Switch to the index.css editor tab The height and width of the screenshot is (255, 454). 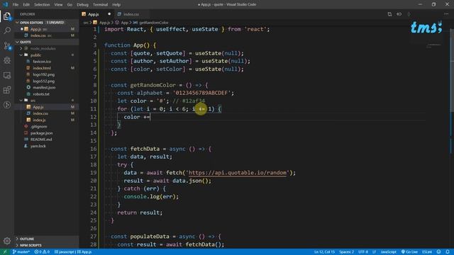pos(131,14)
